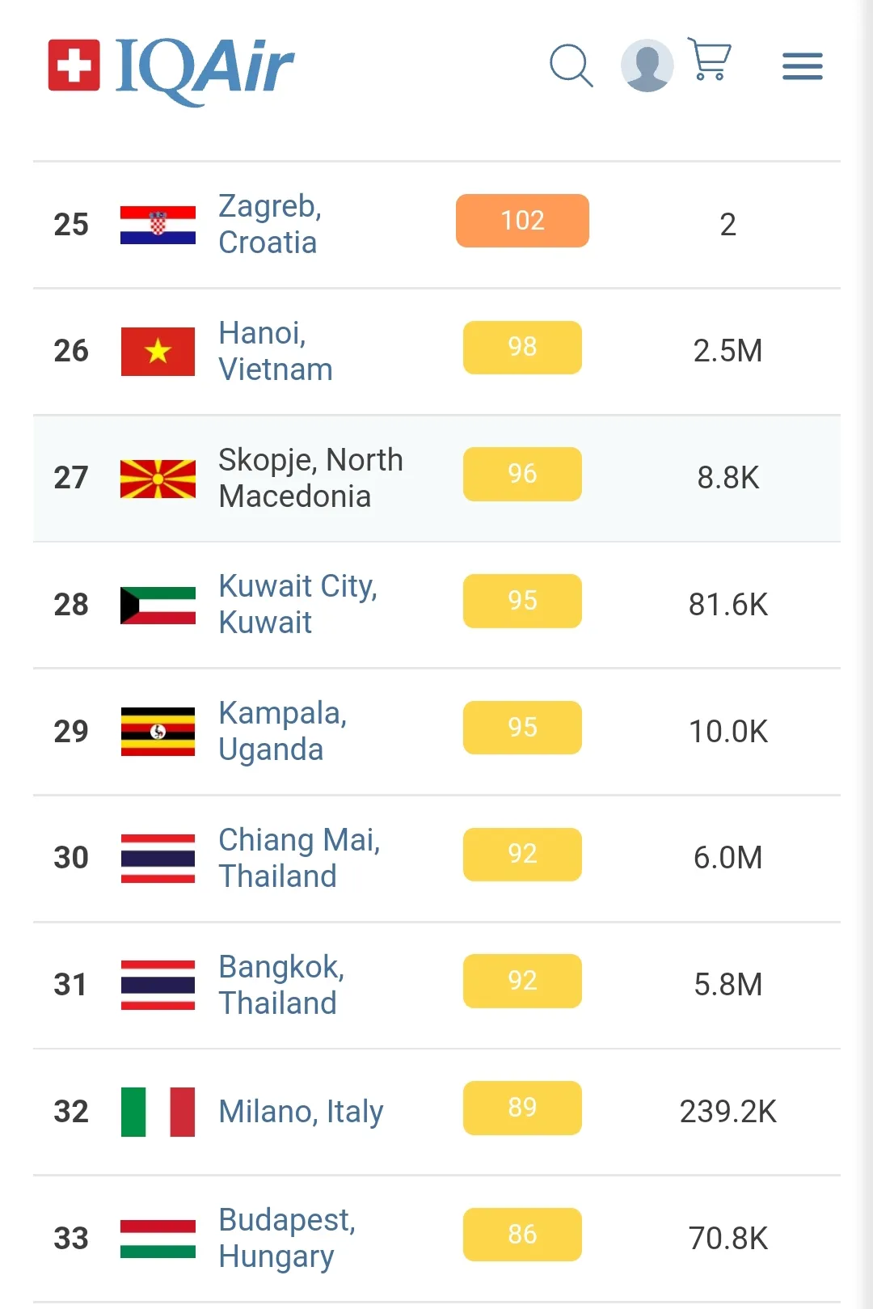Open the Budapest, Hungary link
This screenshot has width=873, height=1309.
point(287,1238)
